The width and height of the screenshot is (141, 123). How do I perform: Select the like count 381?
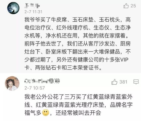pos(123,82)
